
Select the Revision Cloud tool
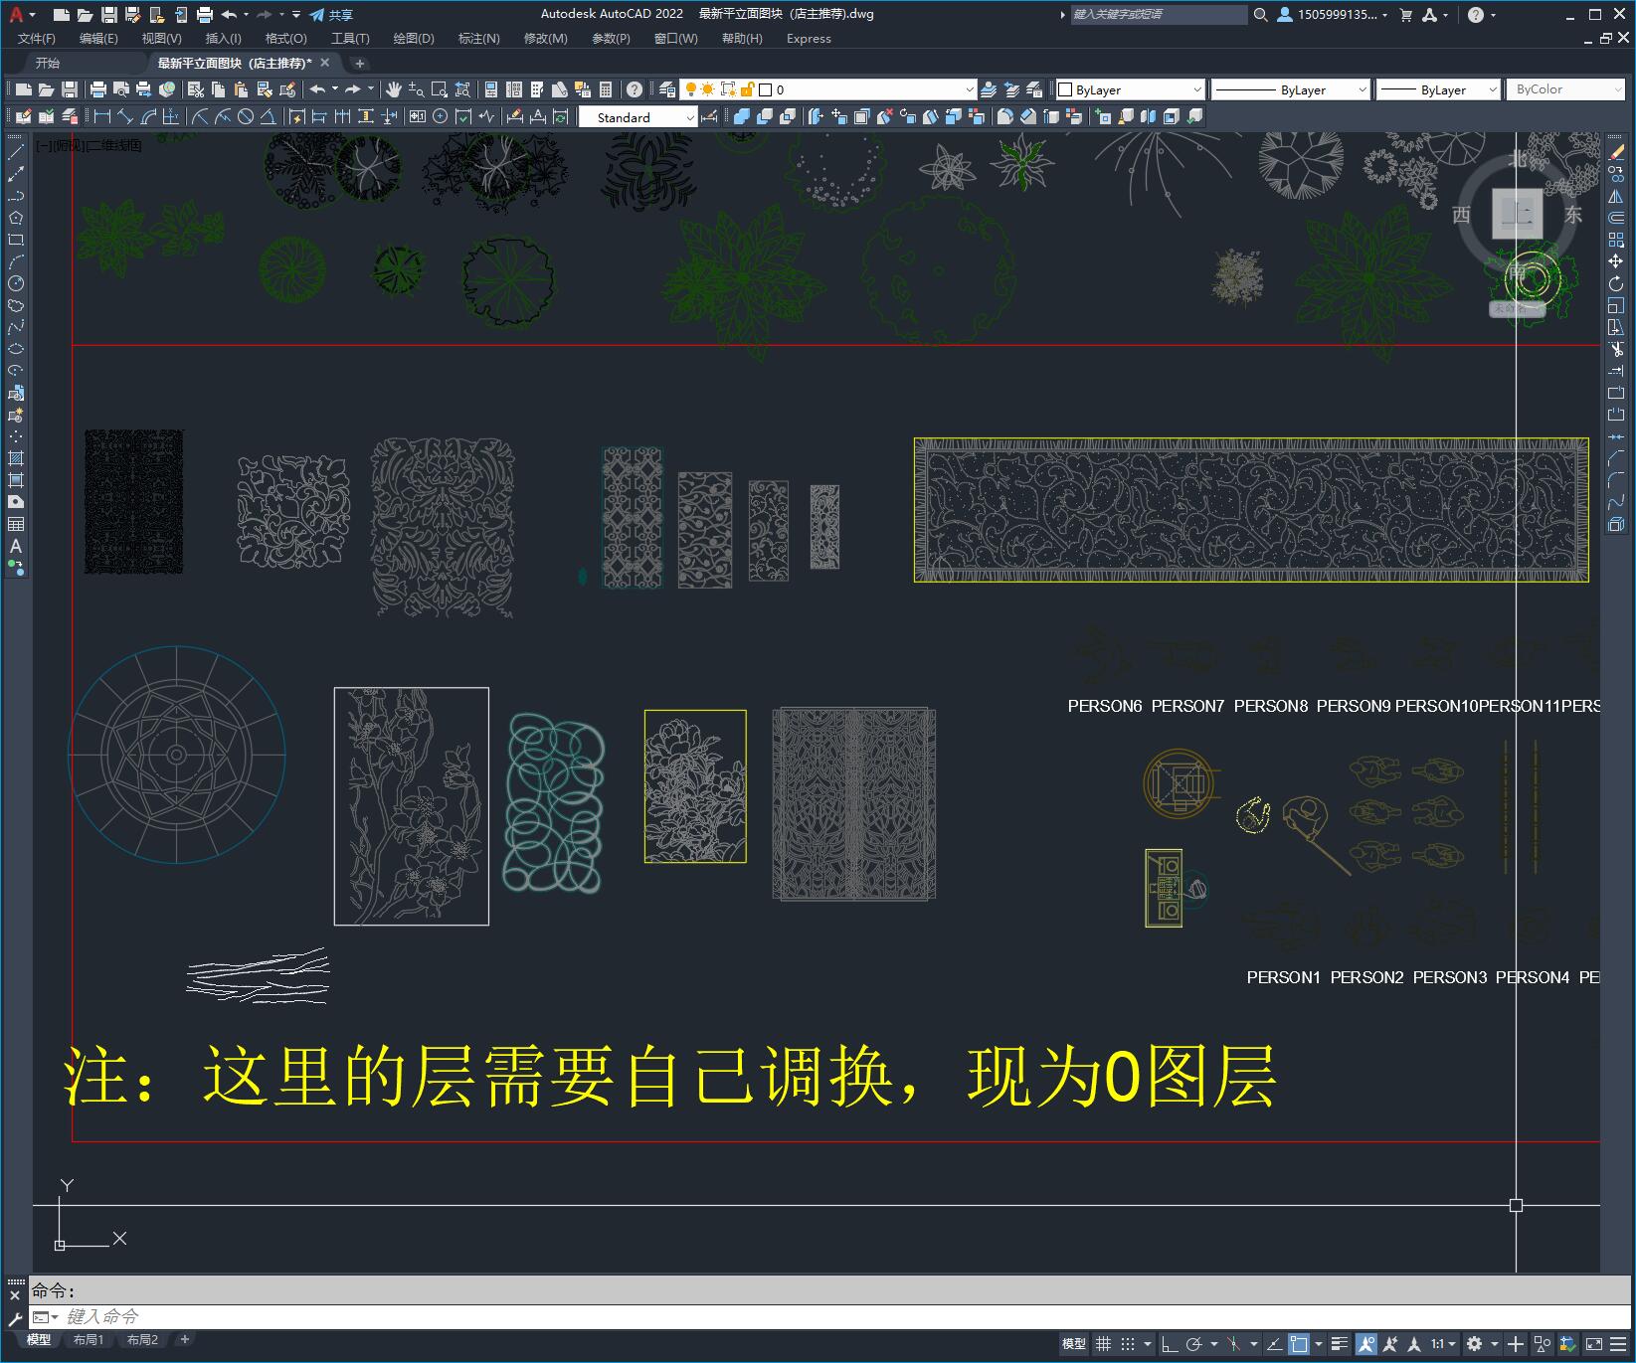[16, 305]
